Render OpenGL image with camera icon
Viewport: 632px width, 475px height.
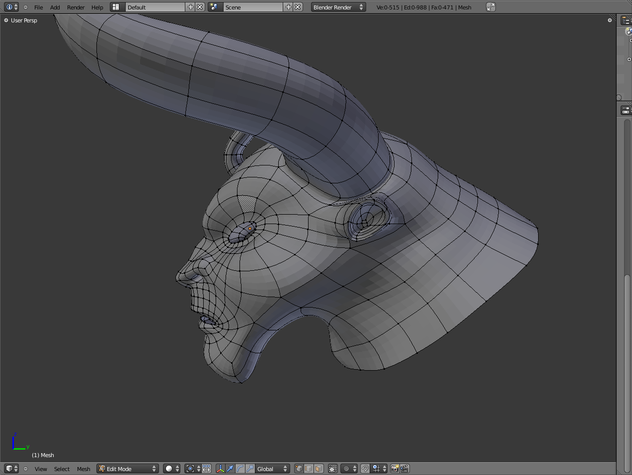(395, 469)
